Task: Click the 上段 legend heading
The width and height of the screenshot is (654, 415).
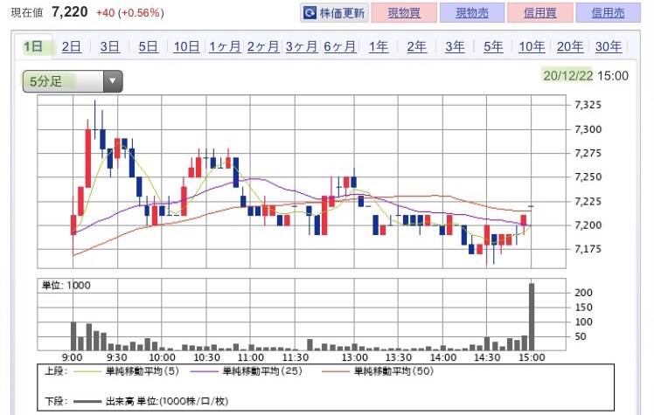Action: [x=56, y=370]
